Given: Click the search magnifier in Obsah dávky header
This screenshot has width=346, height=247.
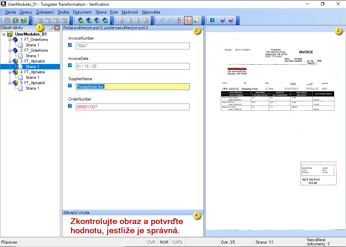Looking at the screenshot, I should pyautogui.click(x=51, y=28).
